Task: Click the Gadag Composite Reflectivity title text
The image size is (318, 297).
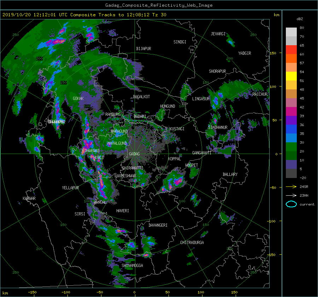Action: point(159,5)
